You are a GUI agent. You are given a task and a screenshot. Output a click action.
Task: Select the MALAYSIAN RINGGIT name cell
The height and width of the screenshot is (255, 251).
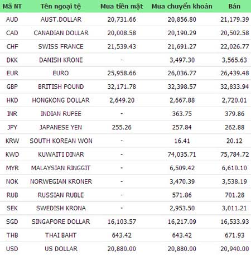click(x=61, y=168)
